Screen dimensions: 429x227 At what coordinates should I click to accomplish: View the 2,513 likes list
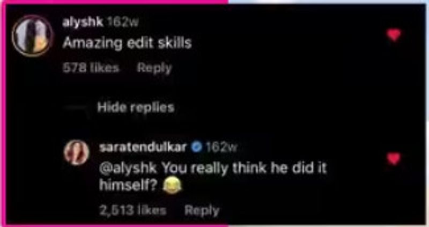pos(132,210)
